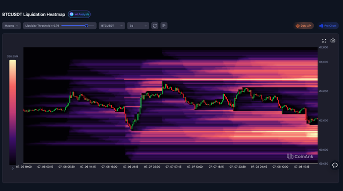Open the BTCUSDT symbol dropdown
The image size is (343, 191).
tap(112, 26)
